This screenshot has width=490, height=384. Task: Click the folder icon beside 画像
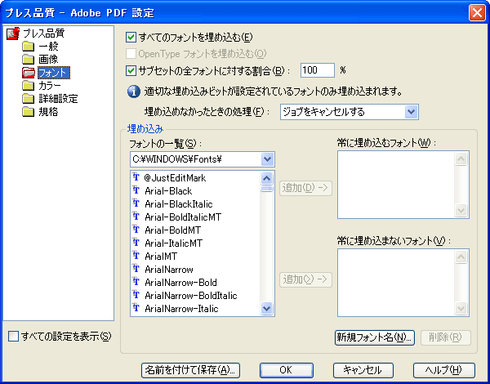point(28,60)
